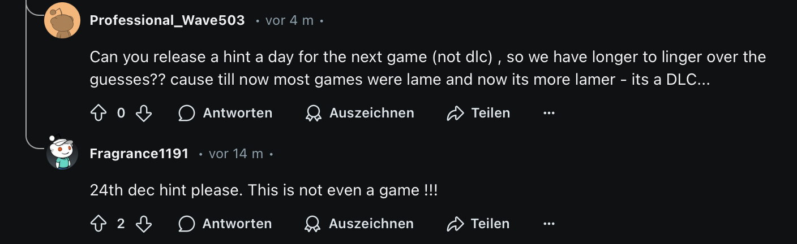Upvote Professional_Wave503's comment
The width and height of the screenshot is (797, 244).
(98, 114)
